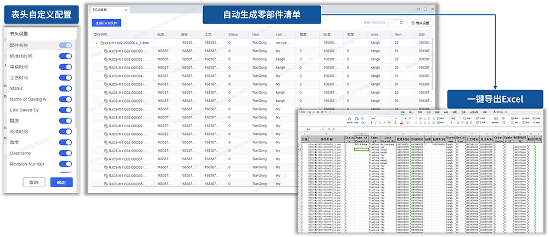Turn off the 审核时间 header switch
549x237 pixels.
[x=65, y=67]
